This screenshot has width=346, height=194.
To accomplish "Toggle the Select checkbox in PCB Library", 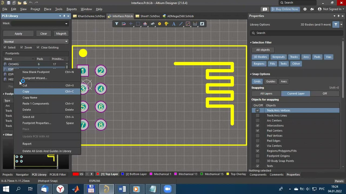I will pos(5,47).
